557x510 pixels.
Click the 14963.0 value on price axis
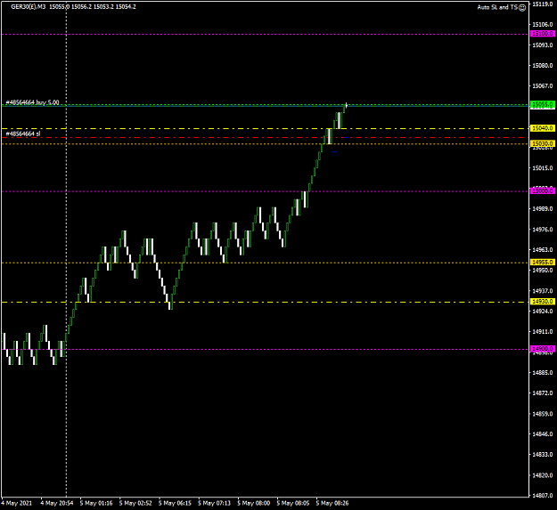tap(543, 250)
